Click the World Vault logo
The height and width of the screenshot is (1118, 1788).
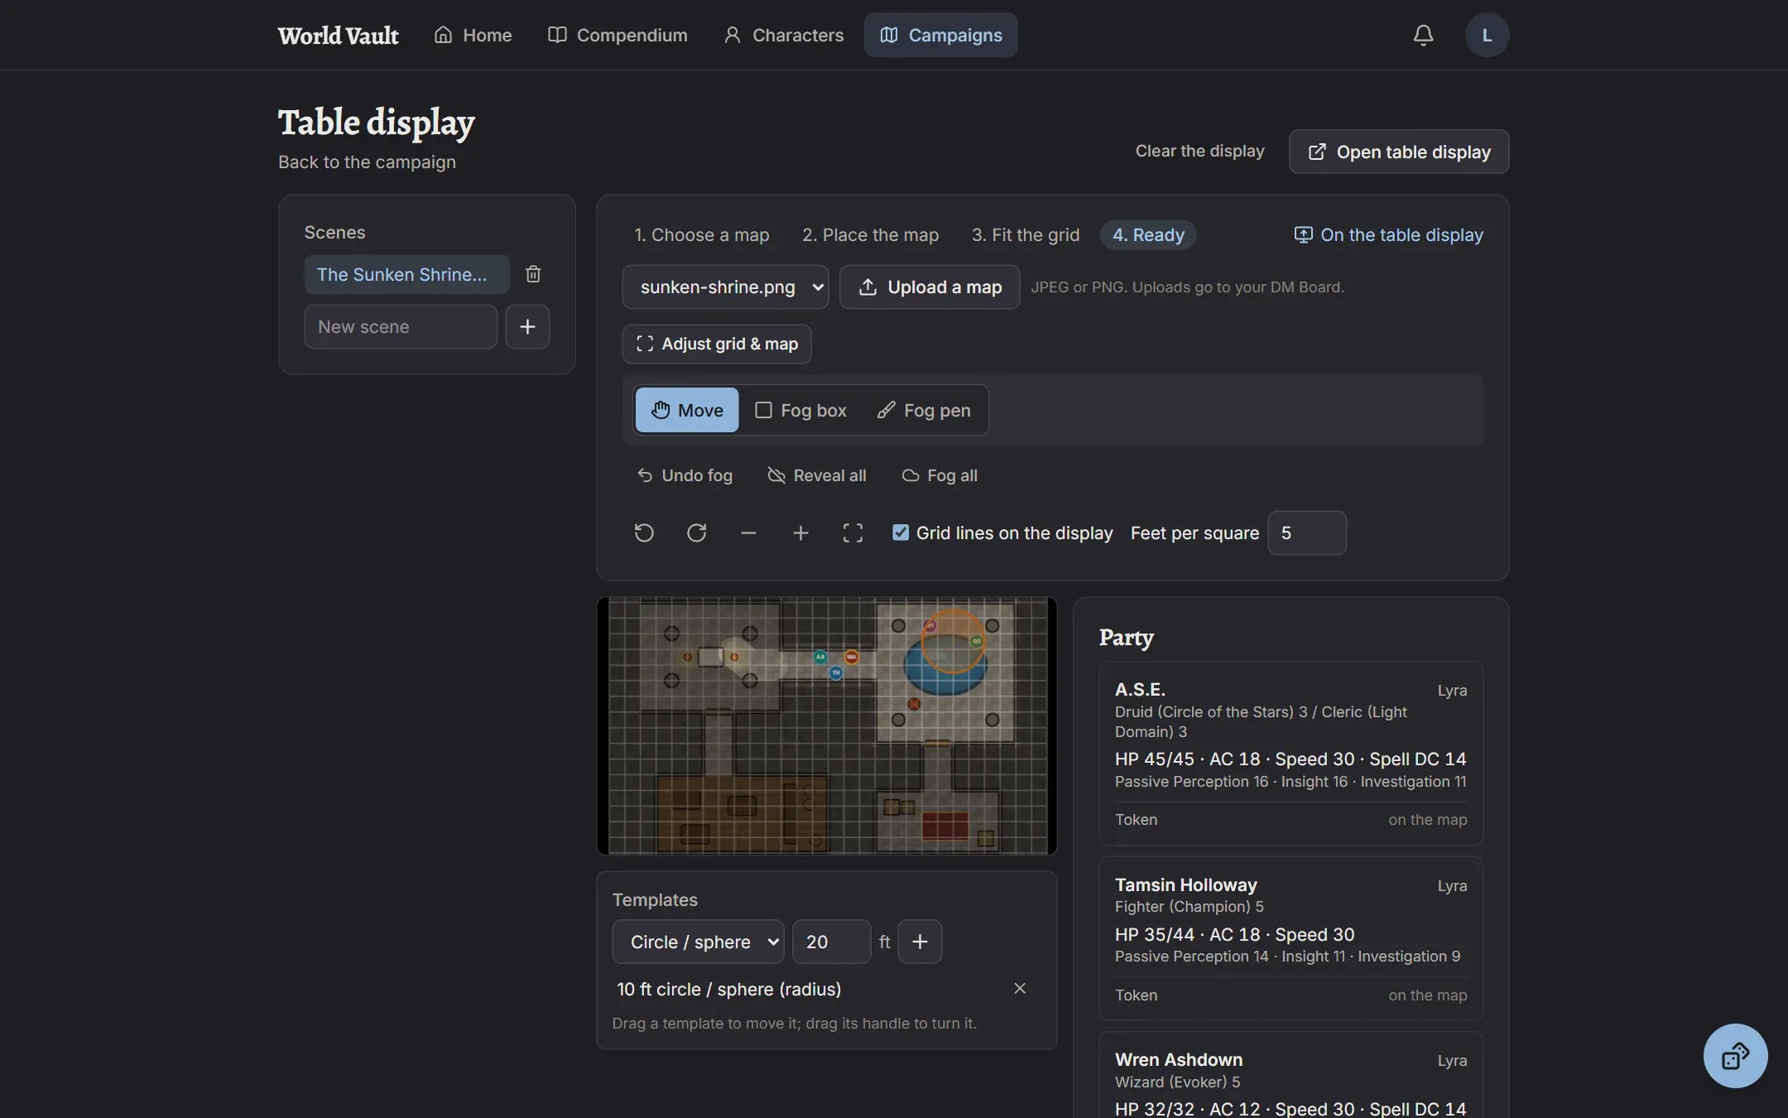(338, 36)
